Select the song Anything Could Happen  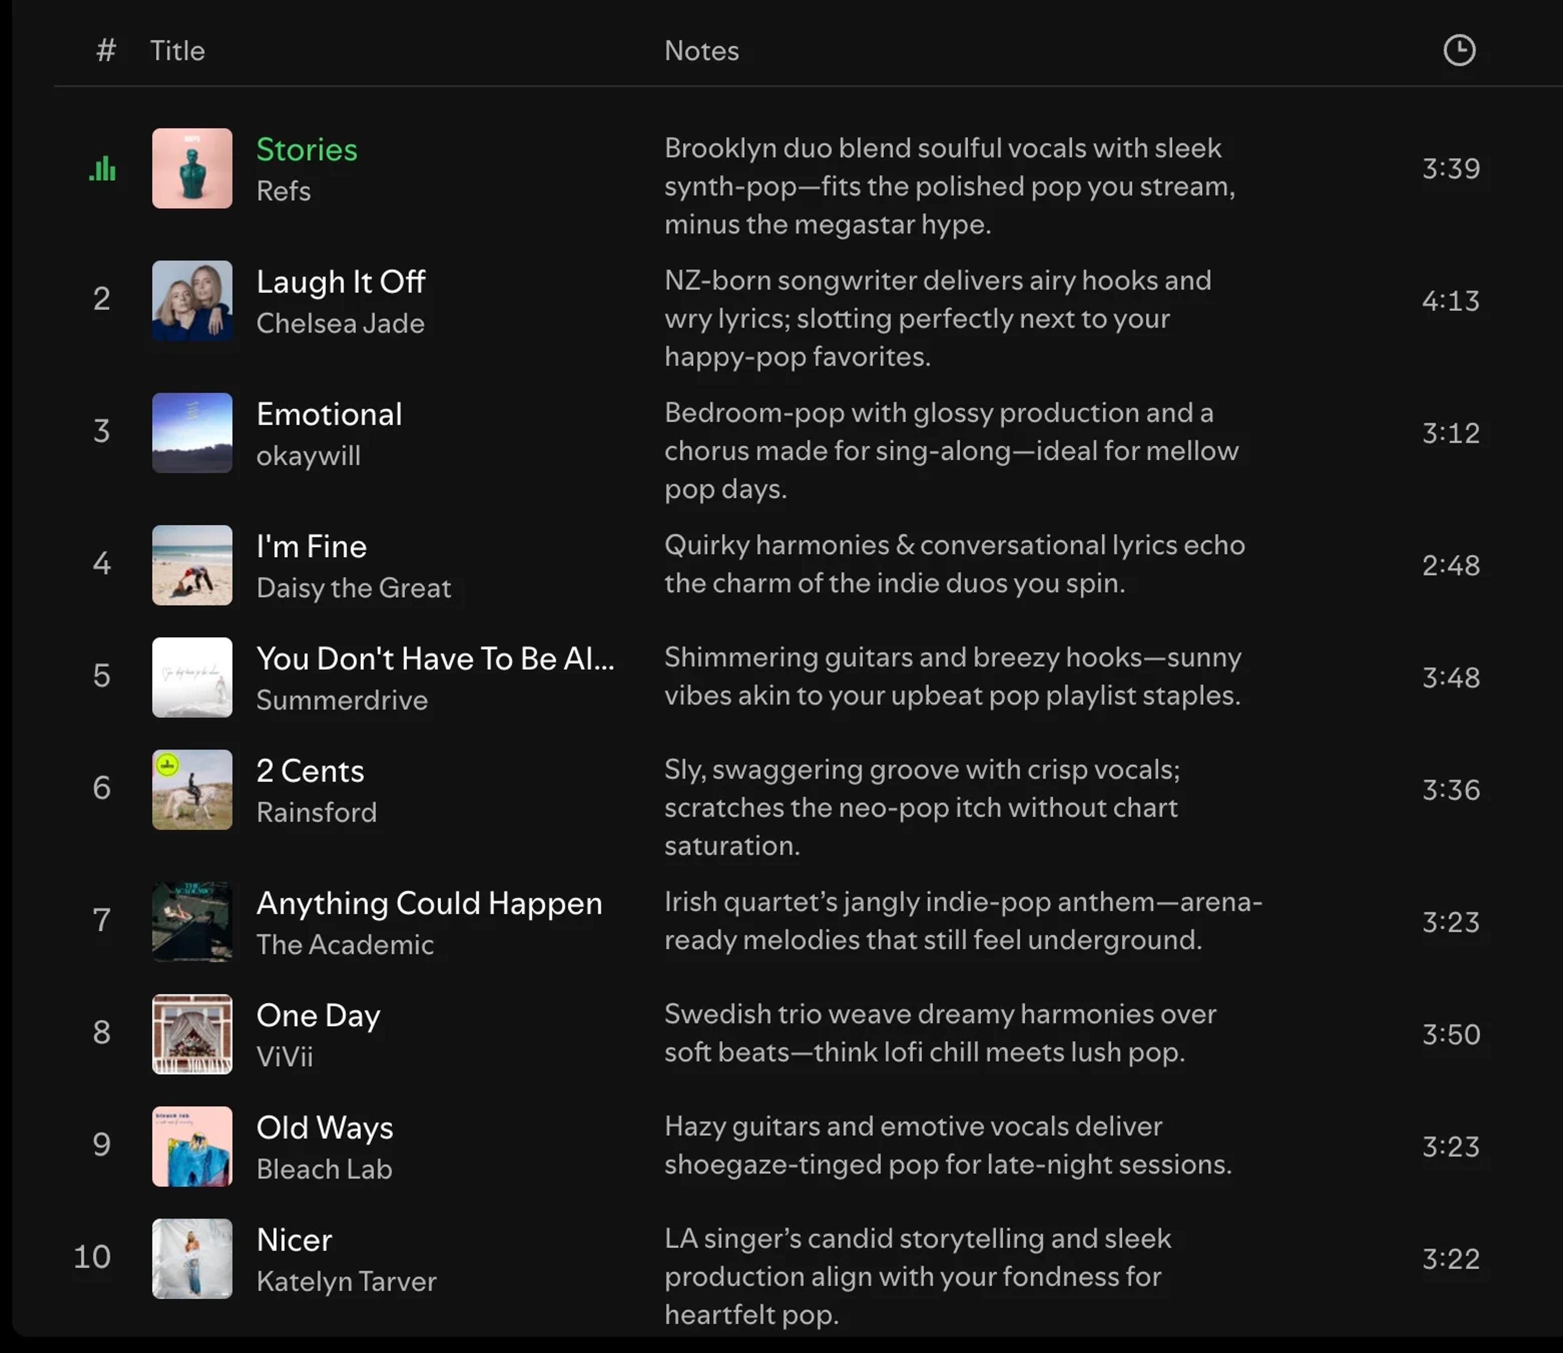(429, 903)
